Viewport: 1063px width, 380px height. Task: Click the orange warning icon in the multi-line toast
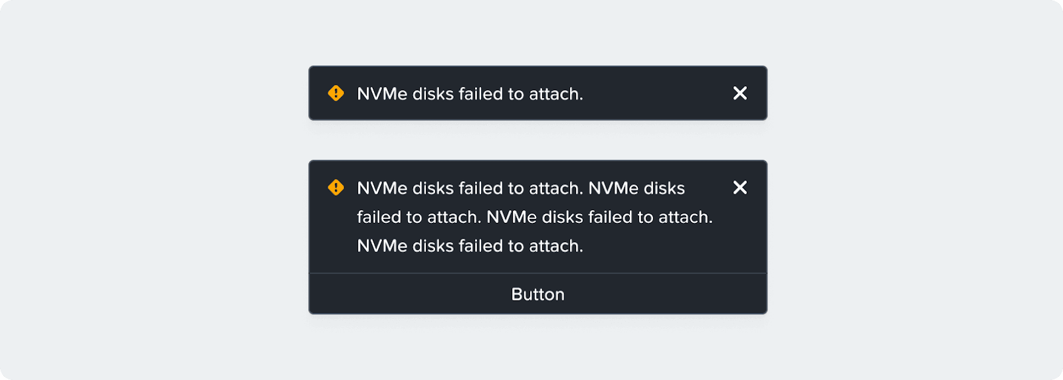(x=336, y=188)
